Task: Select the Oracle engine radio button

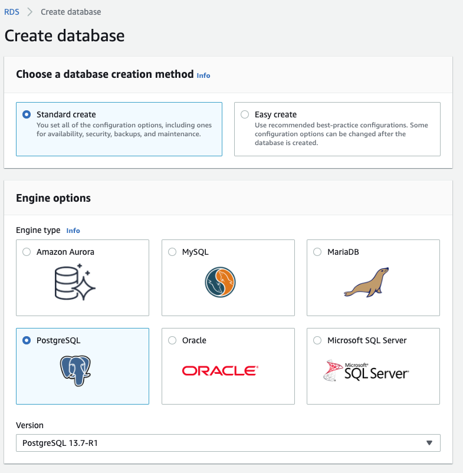Action: (172, 340)
